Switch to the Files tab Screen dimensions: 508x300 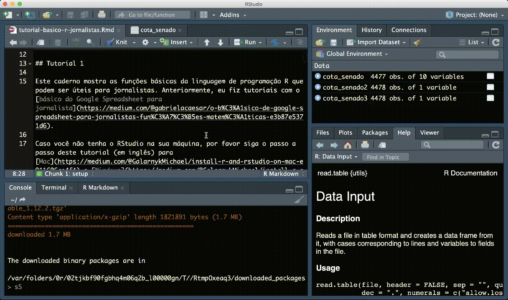pos(323,132)
